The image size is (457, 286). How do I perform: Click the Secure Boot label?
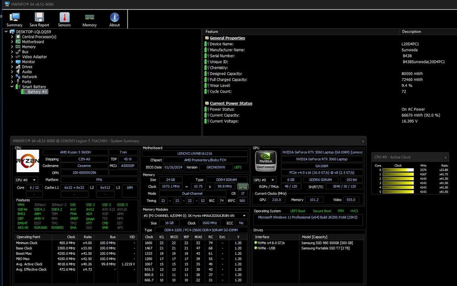(322, 211)
